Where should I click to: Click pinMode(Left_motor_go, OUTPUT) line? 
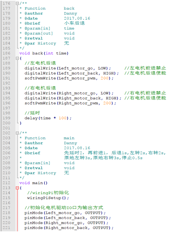[65, 213]
